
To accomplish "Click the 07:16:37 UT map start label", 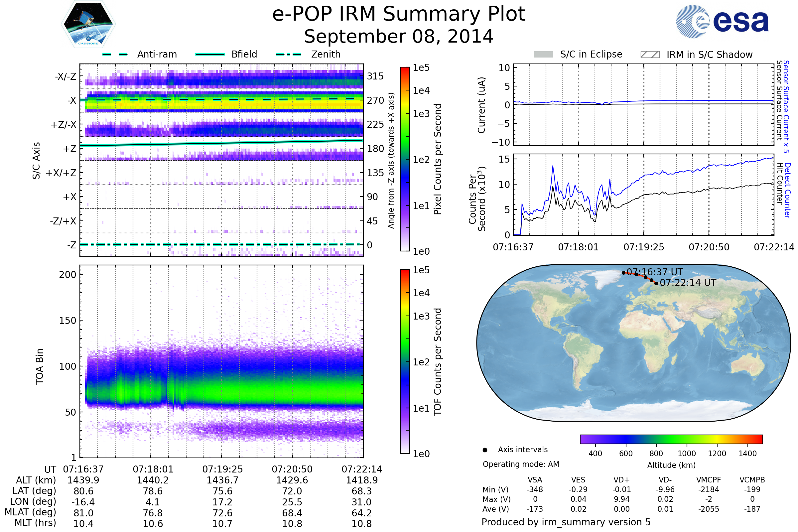I will pos(654,272).
